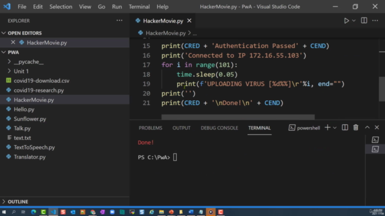This screenshot has height=216, width=385.
Task: Close the HackerMovie.py editor tab
Action: [x=189, y=21]
